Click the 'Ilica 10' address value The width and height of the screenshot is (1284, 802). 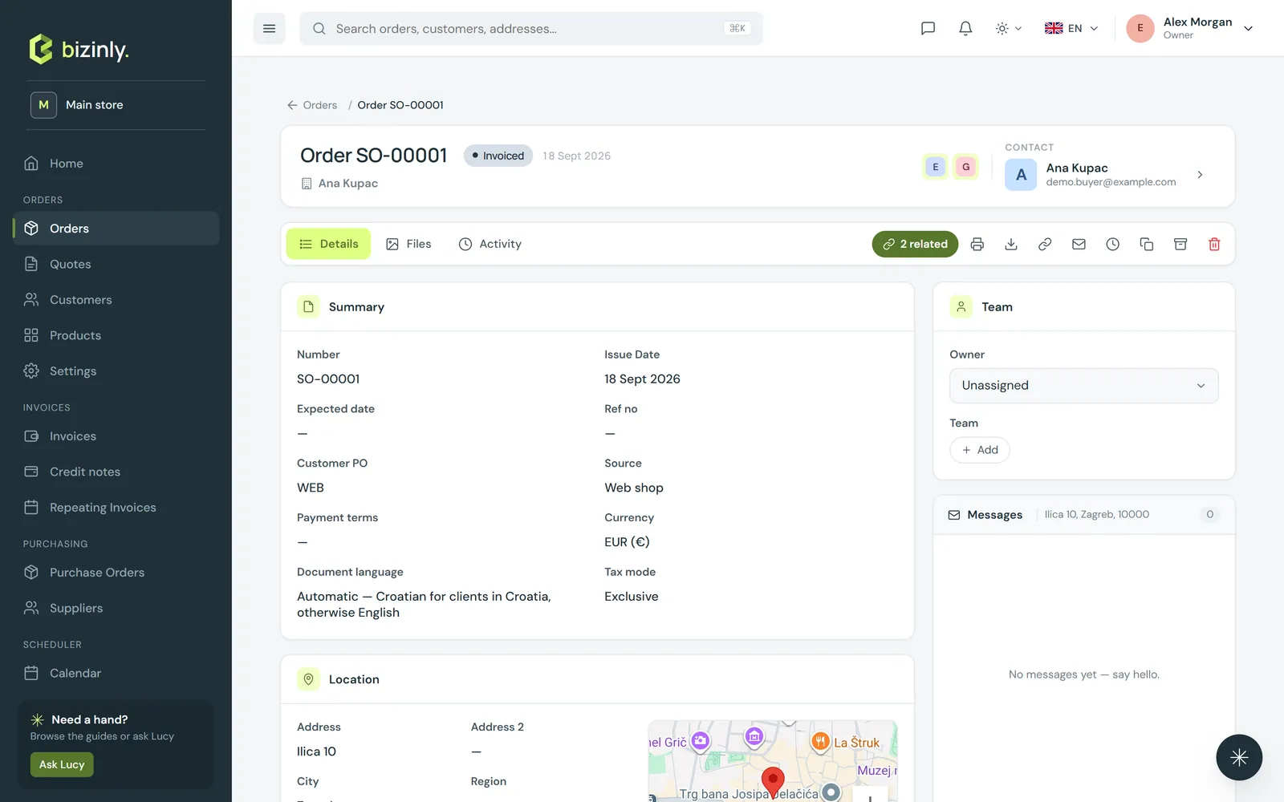[x=316, y=751]
